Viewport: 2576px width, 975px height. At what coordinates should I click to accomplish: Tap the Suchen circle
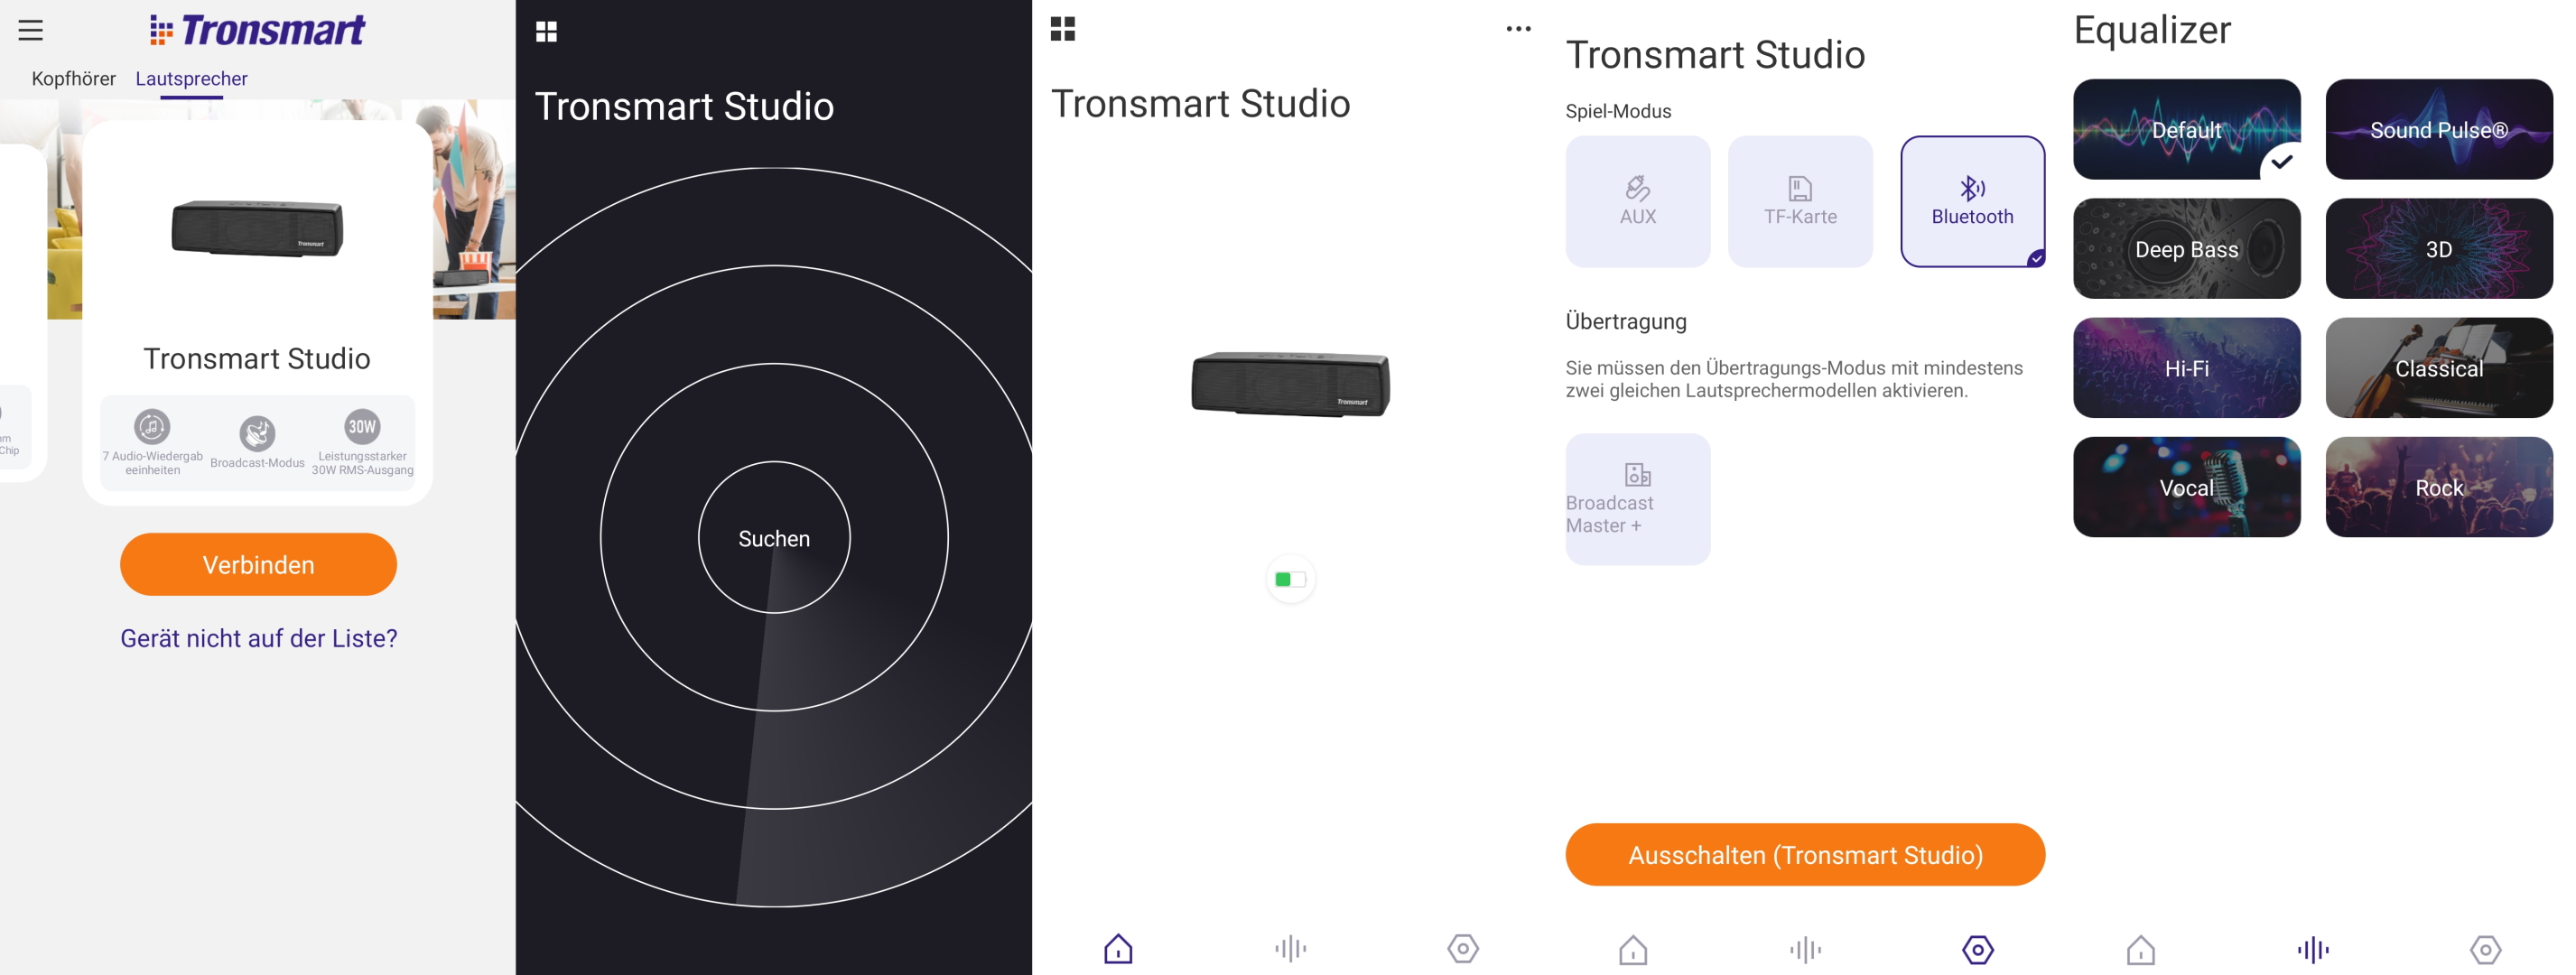click(x=773, y=538)
